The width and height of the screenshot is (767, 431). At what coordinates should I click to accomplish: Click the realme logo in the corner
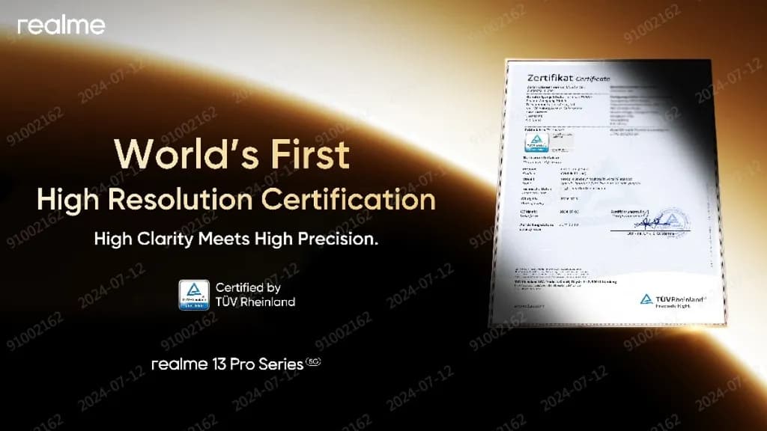pyautogui.click(x=61, y=26)
